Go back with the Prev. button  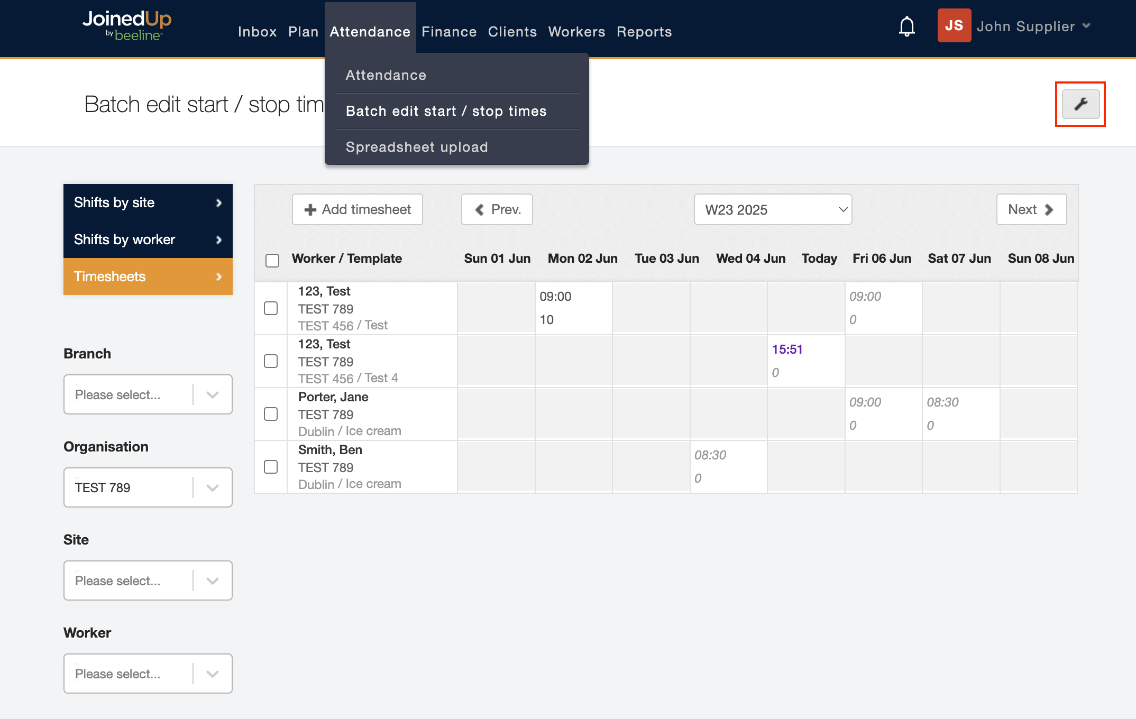coord(497,209)
